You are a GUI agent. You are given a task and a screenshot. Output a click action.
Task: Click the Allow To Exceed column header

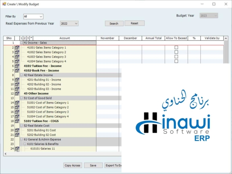(176, 38)
